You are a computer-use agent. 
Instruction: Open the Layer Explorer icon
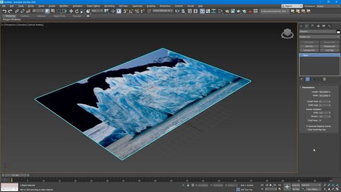196,11
